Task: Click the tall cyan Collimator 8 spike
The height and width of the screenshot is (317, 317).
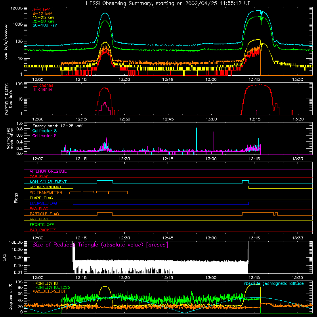Action: [197, 139]
